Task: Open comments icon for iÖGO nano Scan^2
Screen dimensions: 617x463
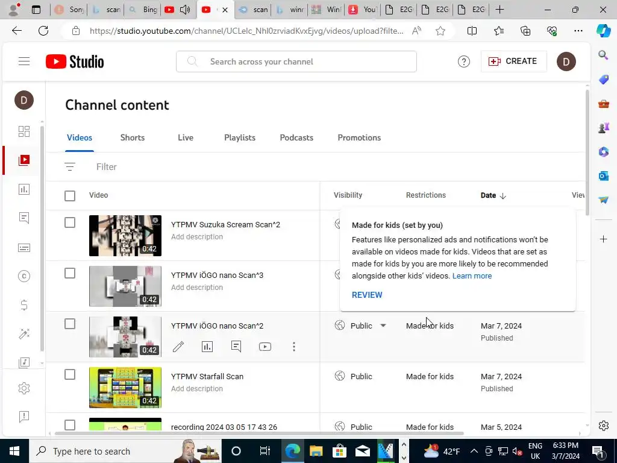Action: [x=236, y=347]
